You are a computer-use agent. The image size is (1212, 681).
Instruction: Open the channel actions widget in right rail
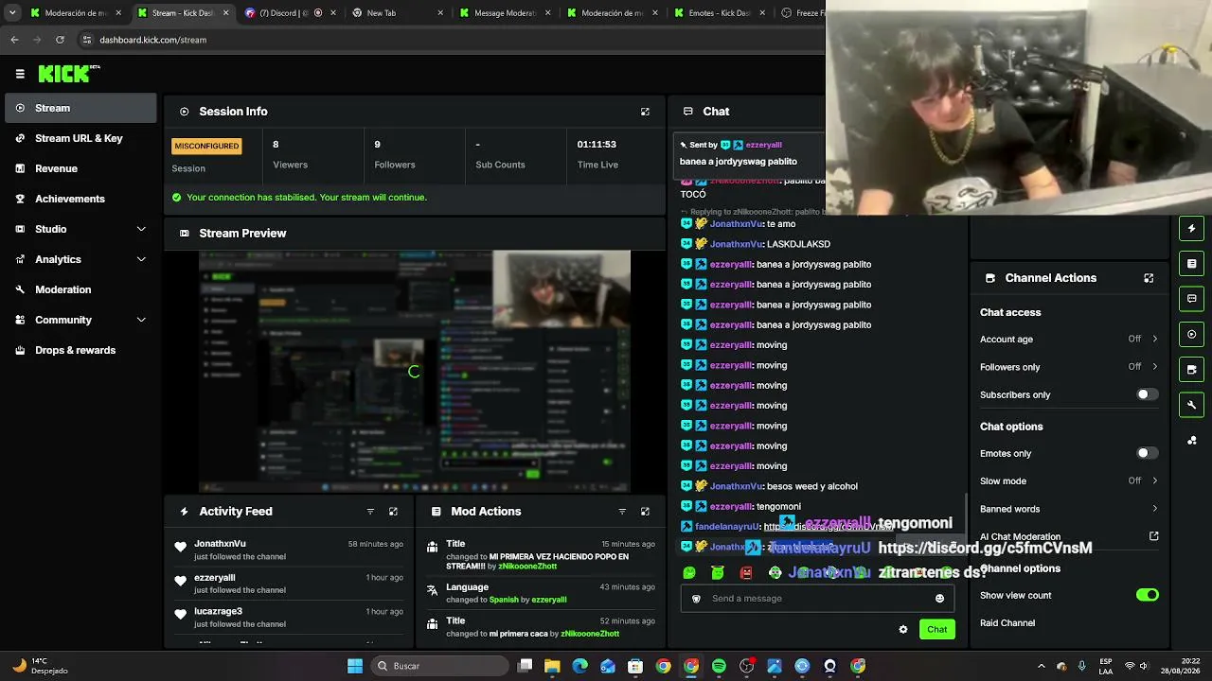[1192, 370]
